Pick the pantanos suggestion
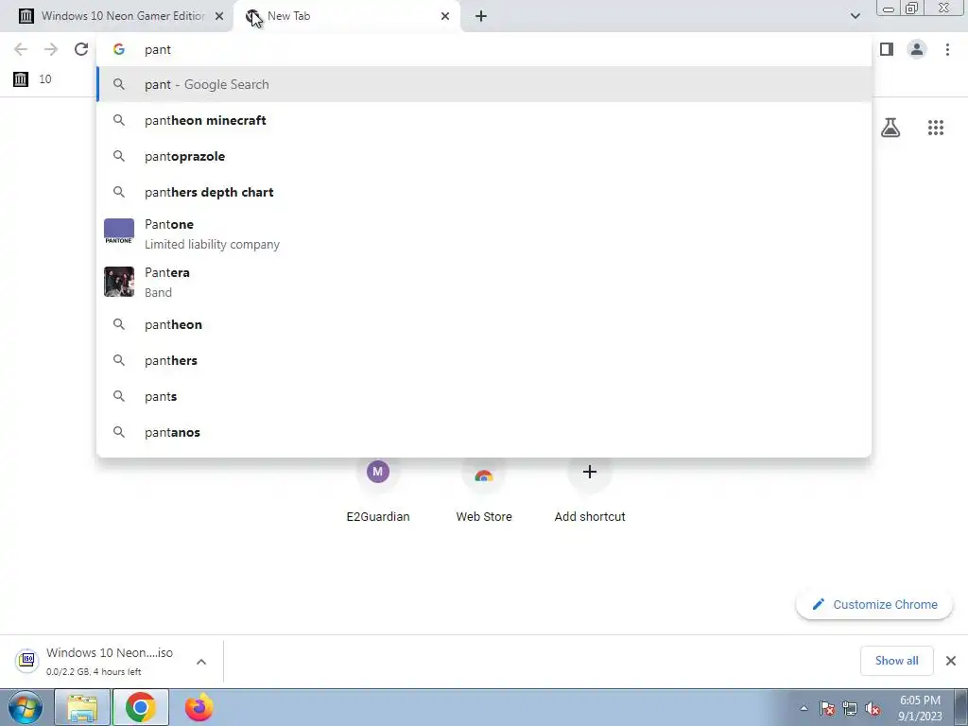Viewport: 968px width, 726px height. click(x=484, y=432)
